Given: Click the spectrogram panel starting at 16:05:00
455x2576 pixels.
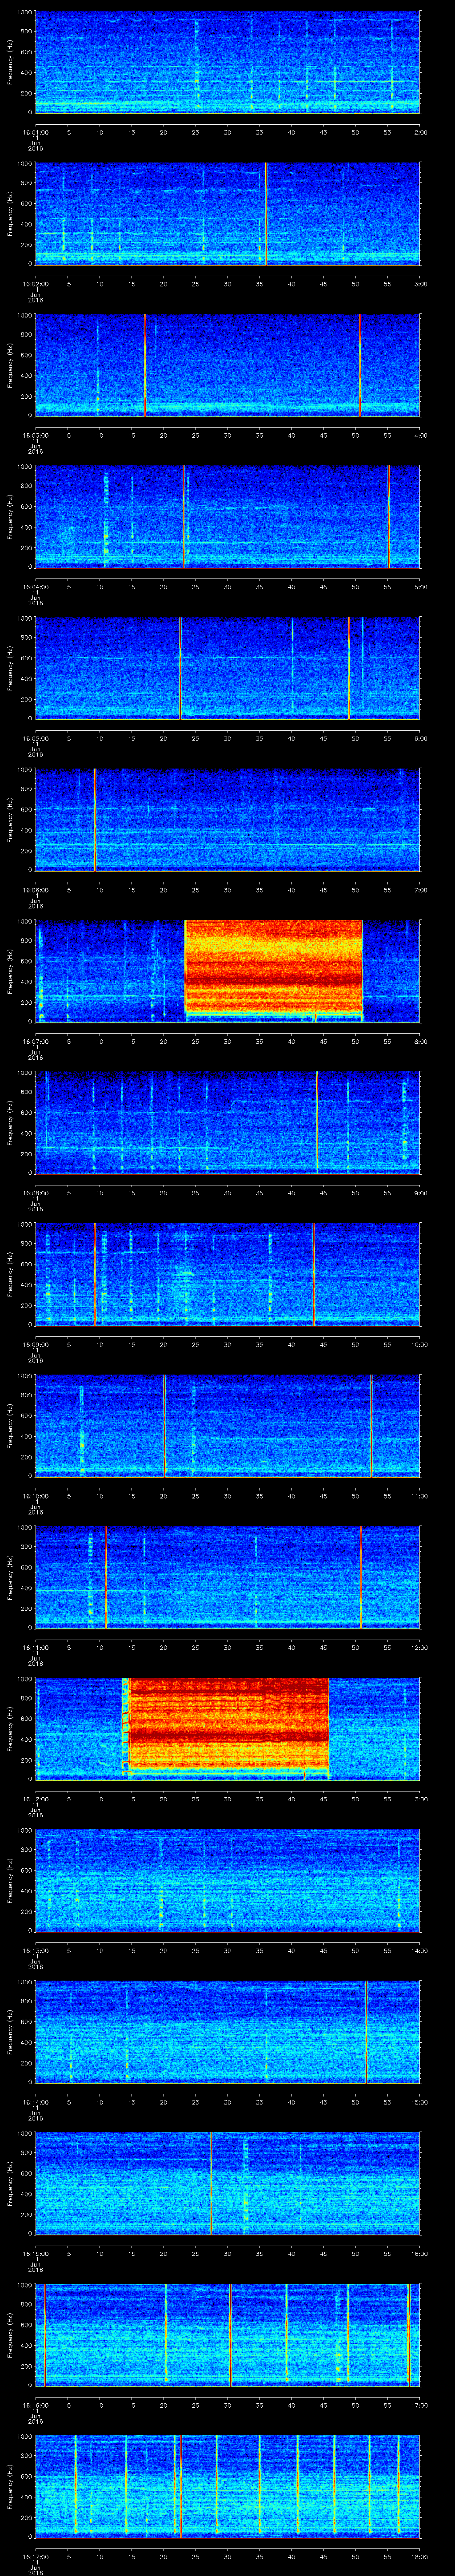Looking at the screenshot, I should click(x=227, y=668).
